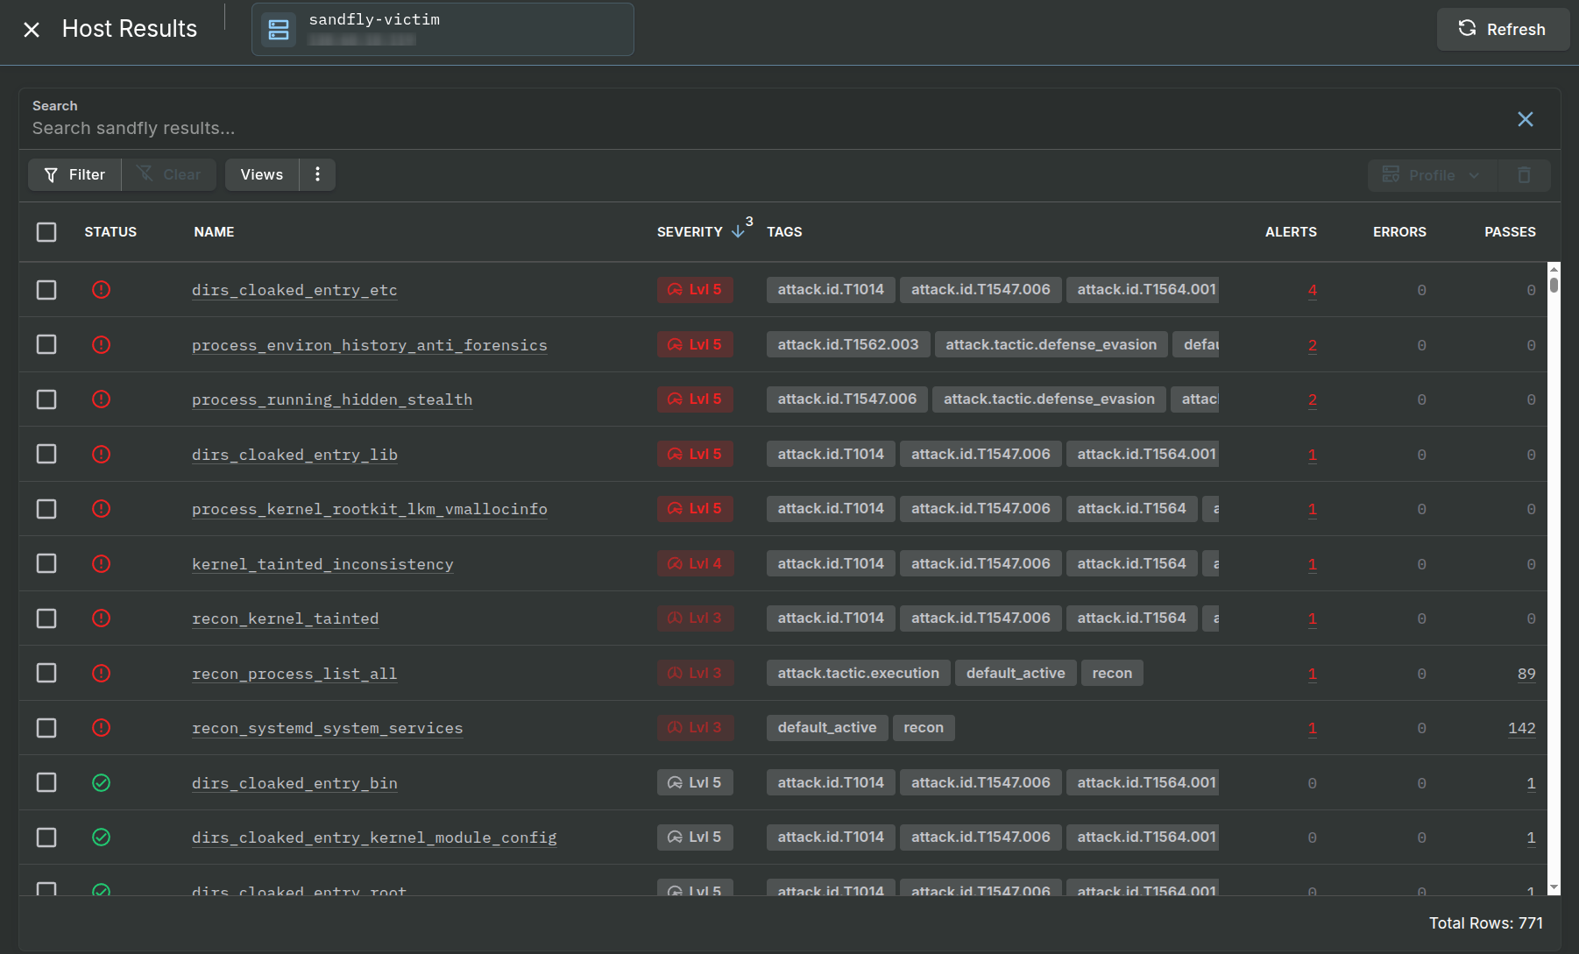Click alert status icon for dirs_cloaked_entry_etc
Viewport: 1579px width, 954px height.
click(x=102, y=290)
